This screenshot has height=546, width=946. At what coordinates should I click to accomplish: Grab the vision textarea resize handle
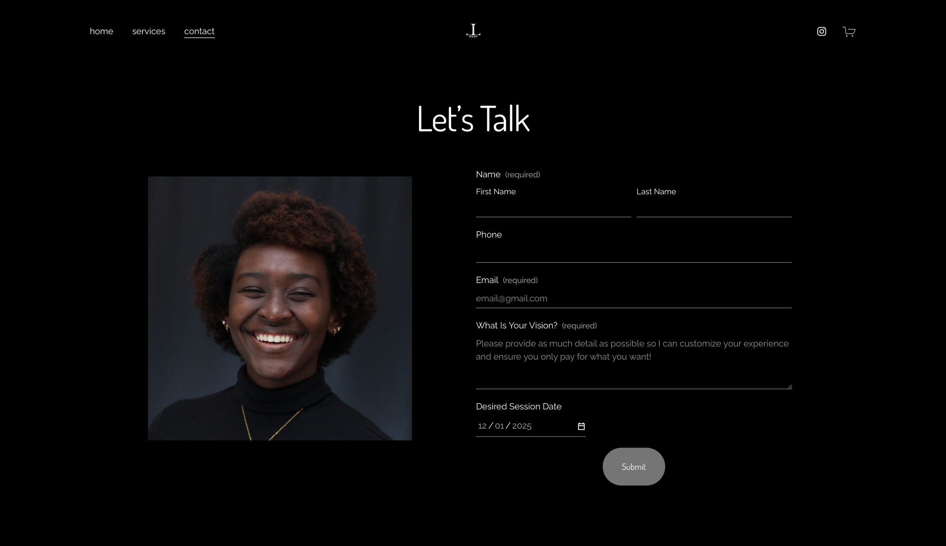tap(790, 386)
